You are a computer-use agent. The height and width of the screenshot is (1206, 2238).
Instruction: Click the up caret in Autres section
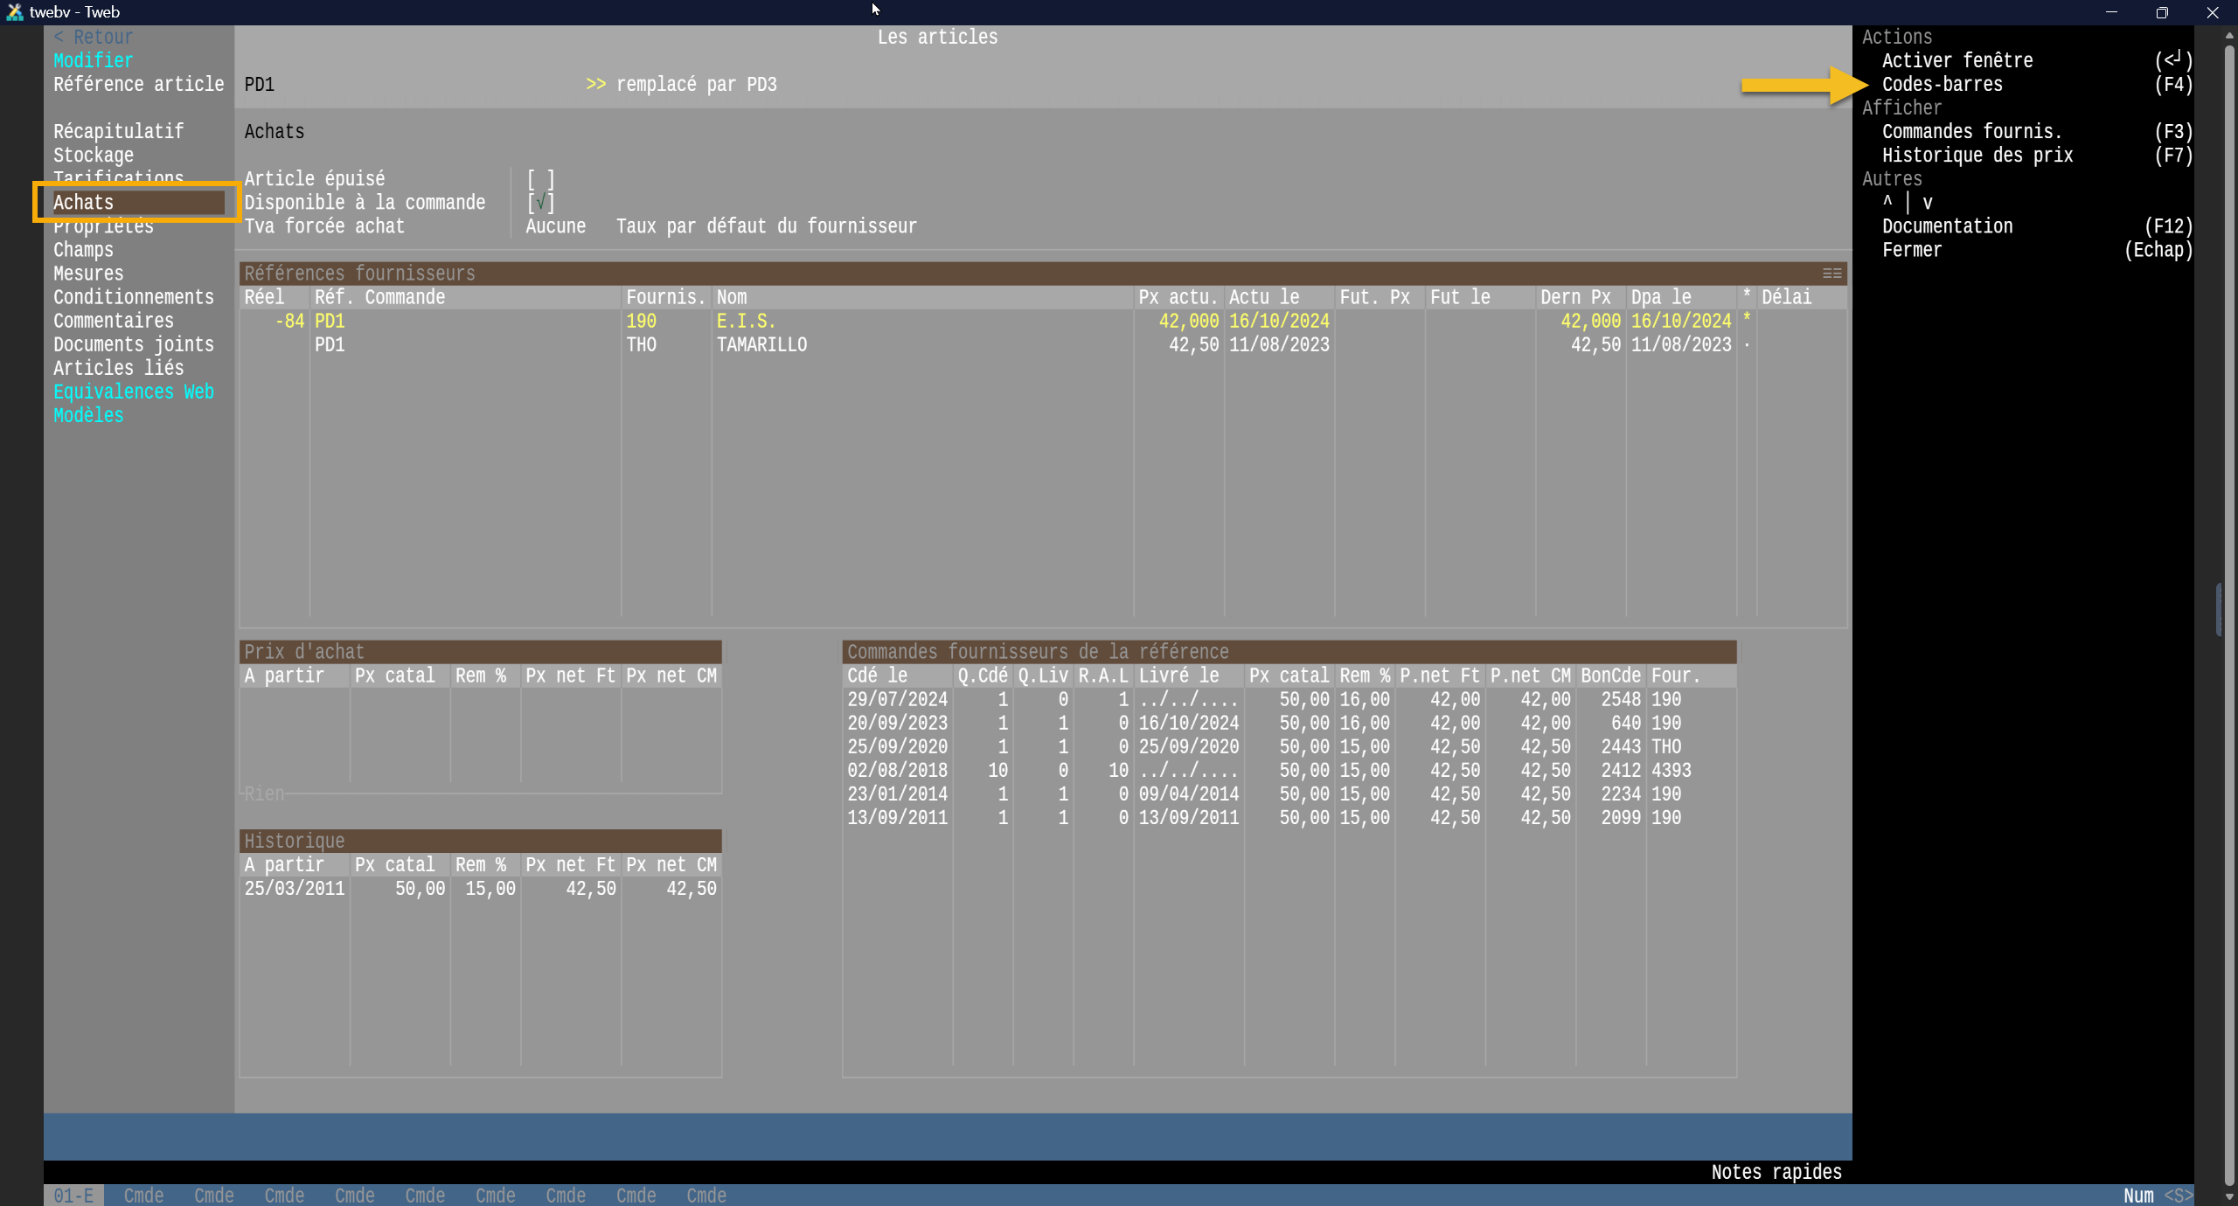1887,202
